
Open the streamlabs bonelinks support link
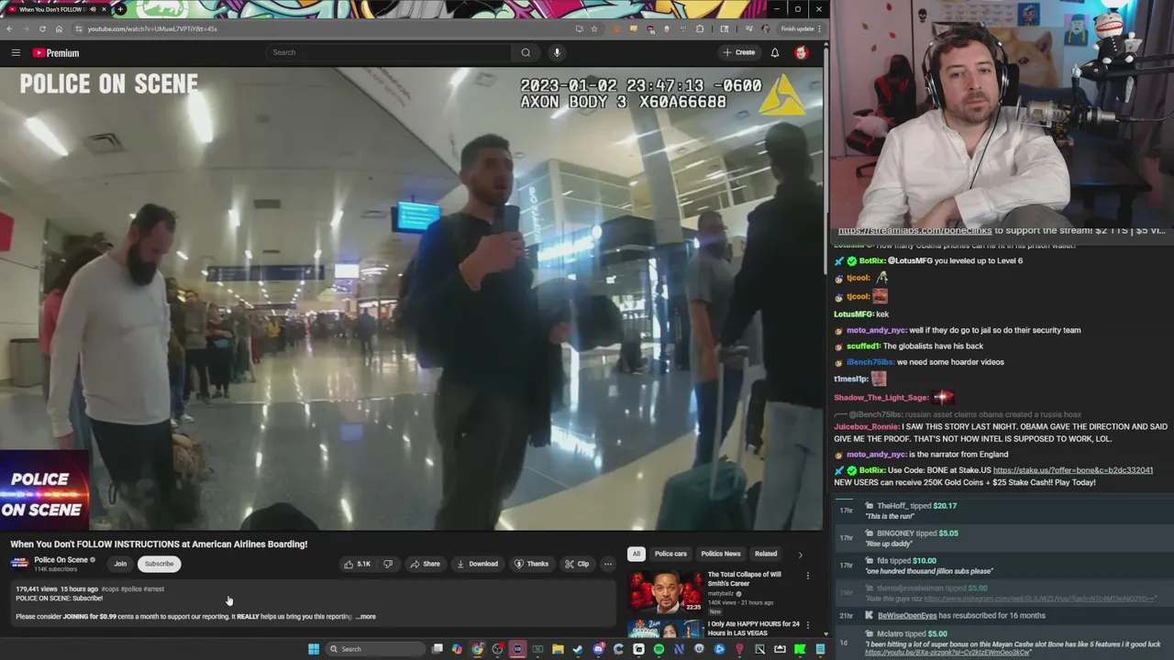pos(914,231)
